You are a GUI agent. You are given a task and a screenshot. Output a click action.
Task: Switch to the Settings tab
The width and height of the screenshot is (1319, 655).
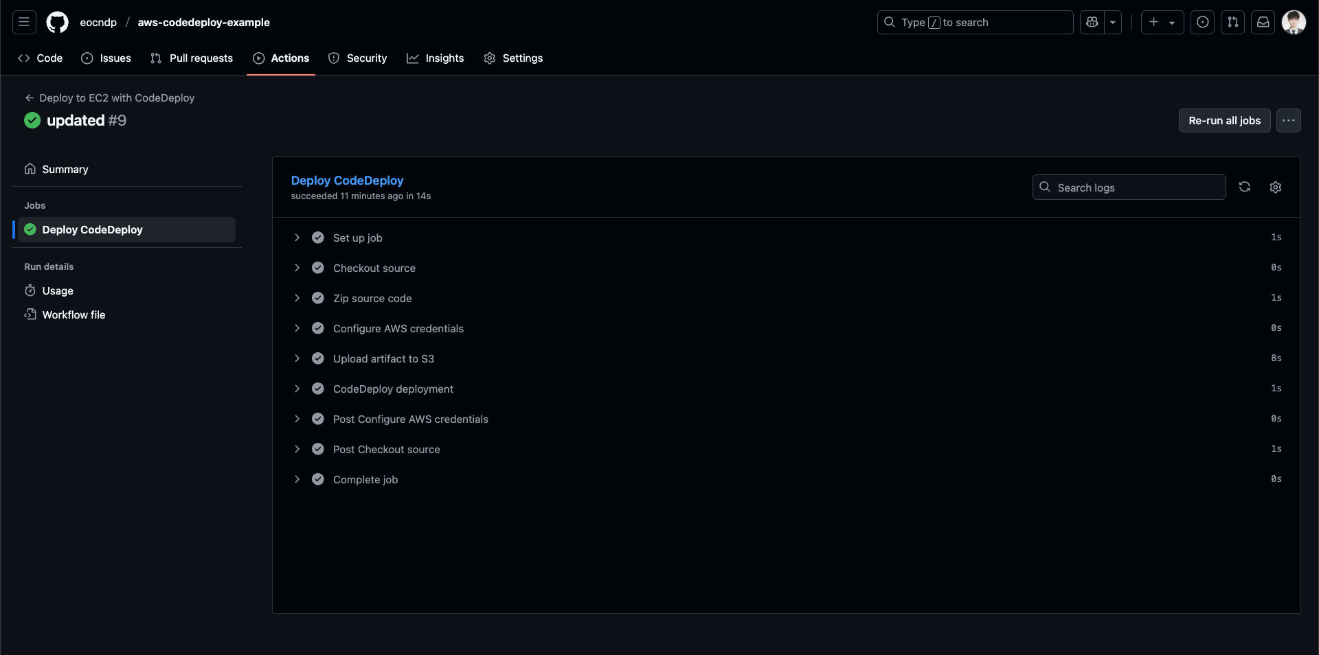513,58
